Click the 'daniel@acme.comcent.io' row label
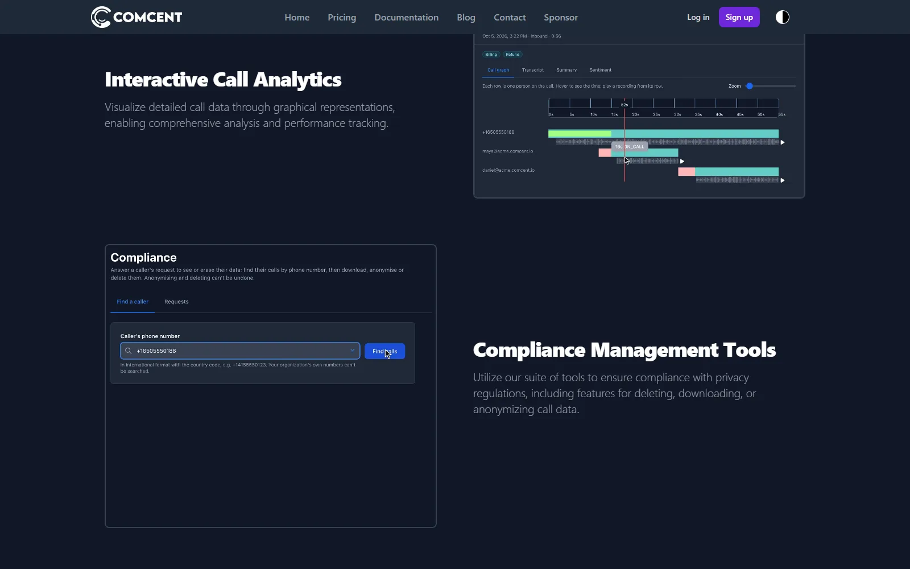Image resolution: width=910 pixels, height=569 pixels. (x=508, y=170)
